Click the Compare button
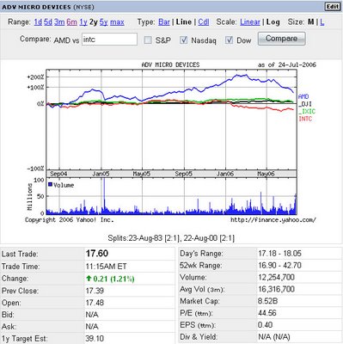This screenshot has height=344, width=343. (281, 39)
